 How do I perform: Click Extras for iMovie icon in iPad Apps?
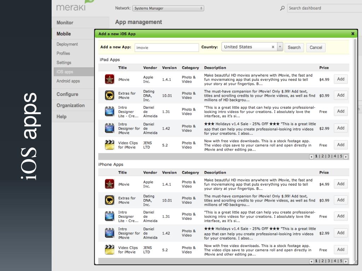tap(110, 95)
